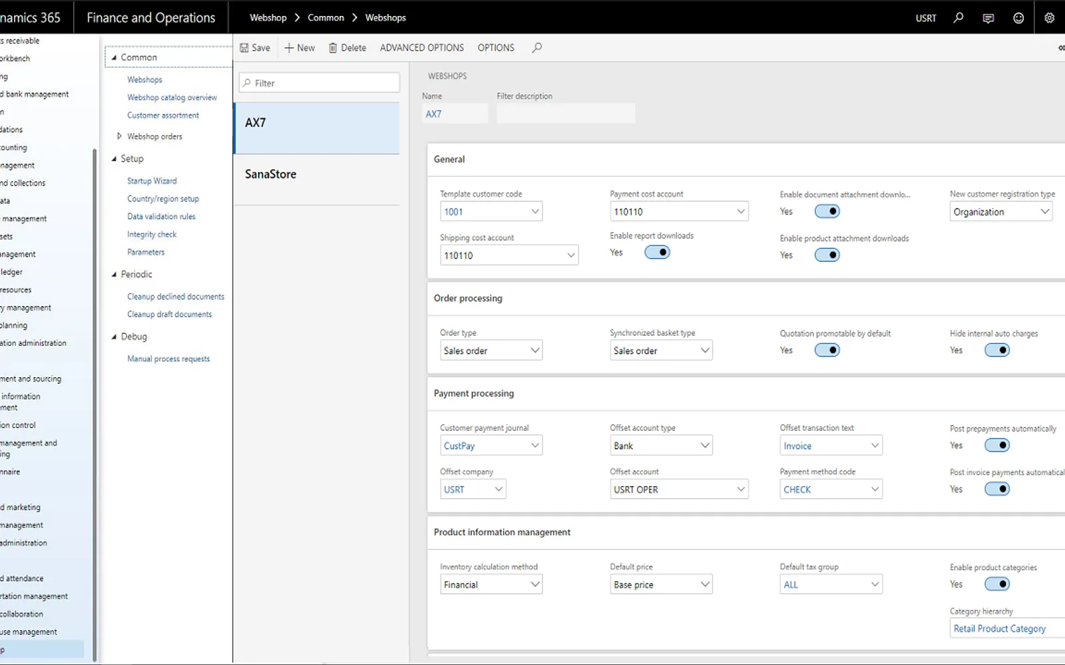Toggle Enable product attachment downloads switch
Screen dimensions: 1065x665
[x=827, y=255]
